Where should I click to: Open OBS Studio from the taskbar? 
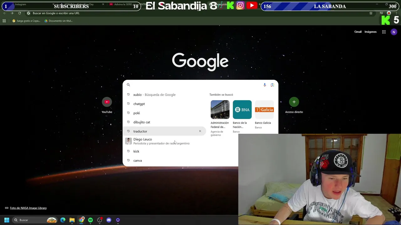tap(100, 220)
